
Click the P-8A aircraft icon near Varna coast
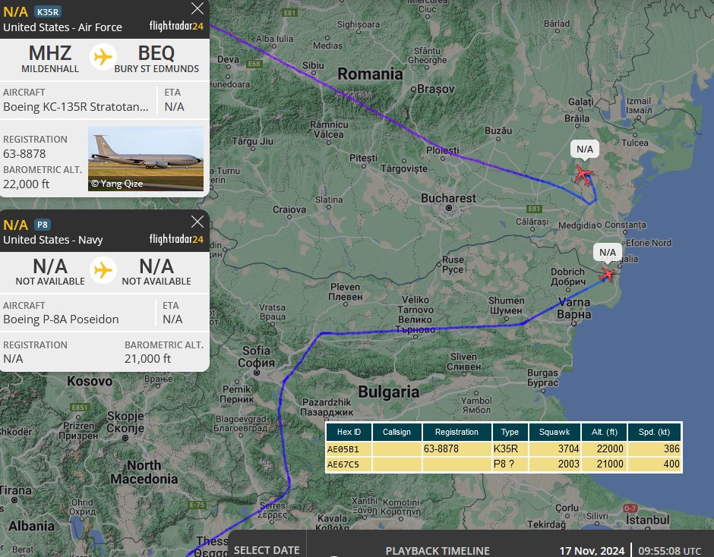[x=607, y=275]
